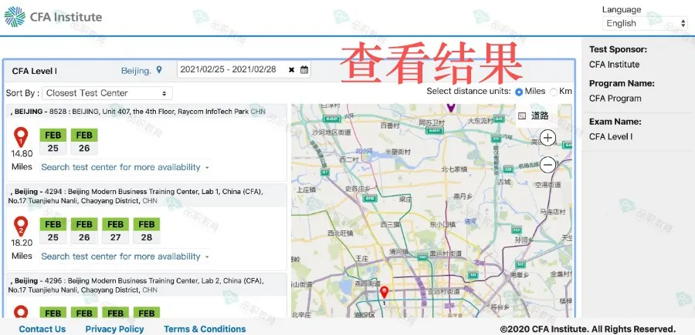Click the CFA Institute logo
Screen dimensions: 695x335
53,17
